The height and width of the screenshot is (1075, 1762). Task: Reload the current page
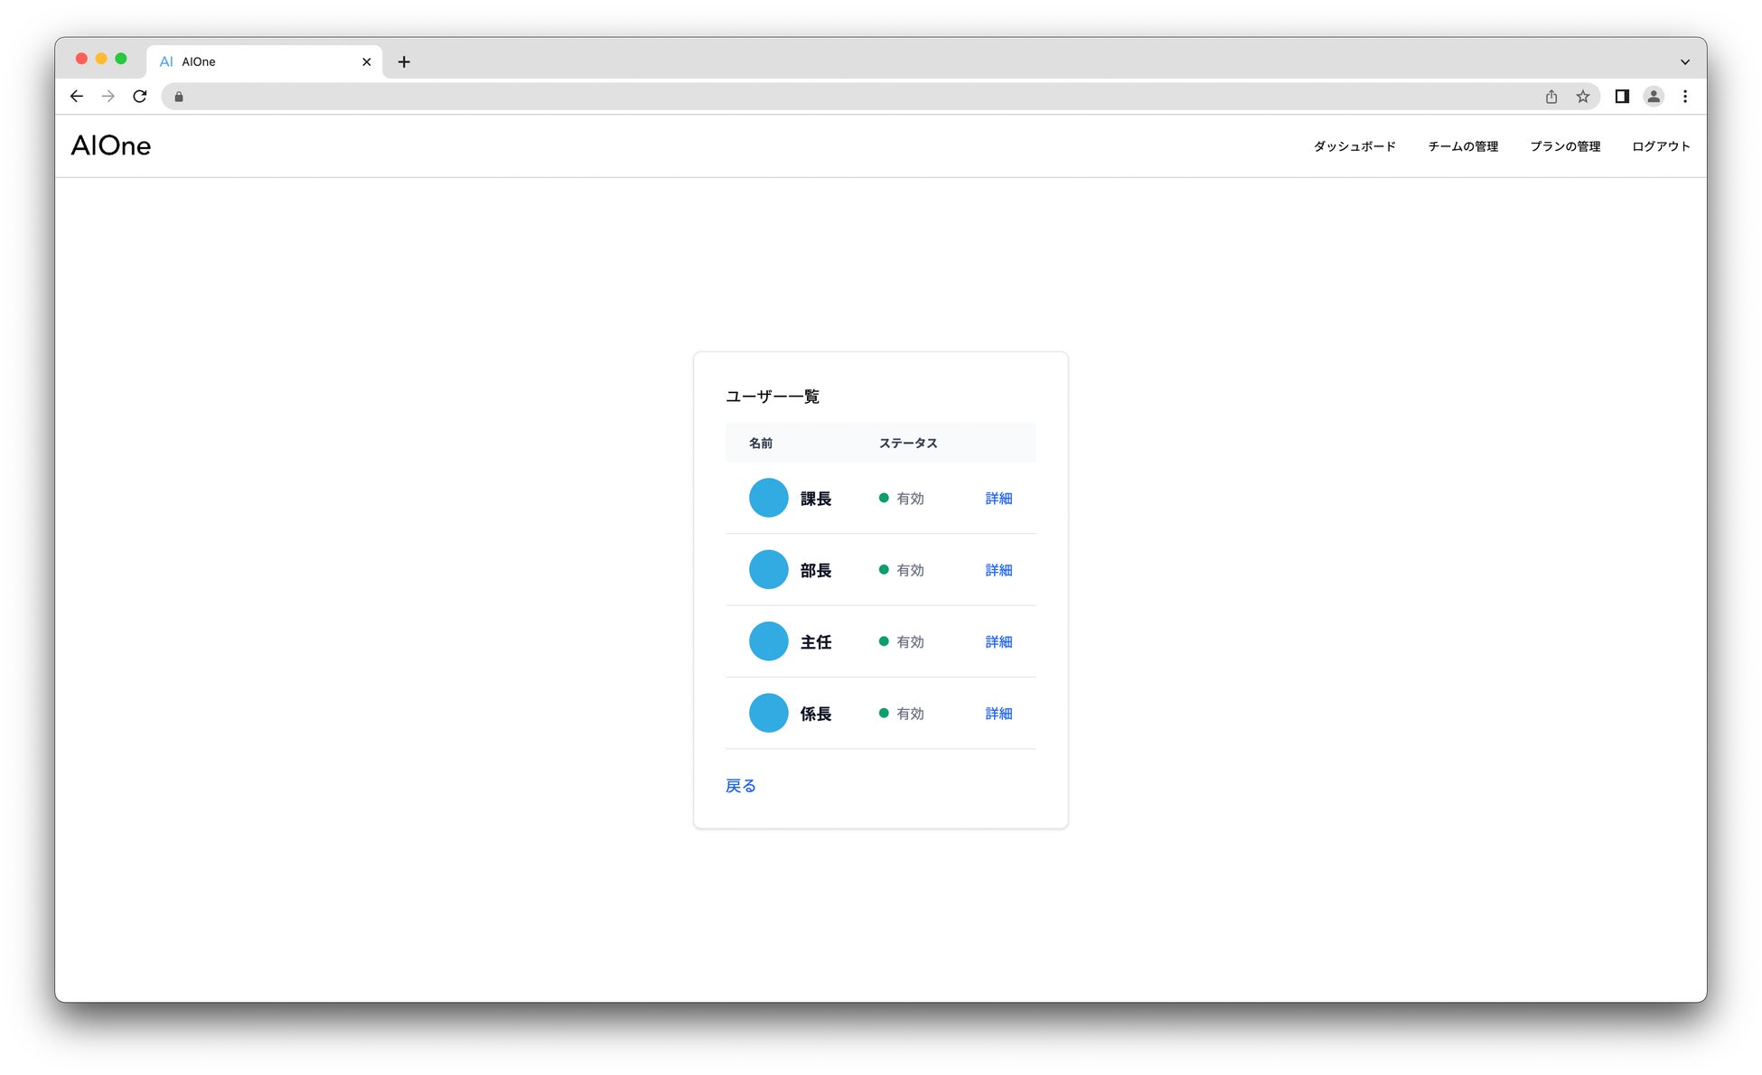[140, 97]
